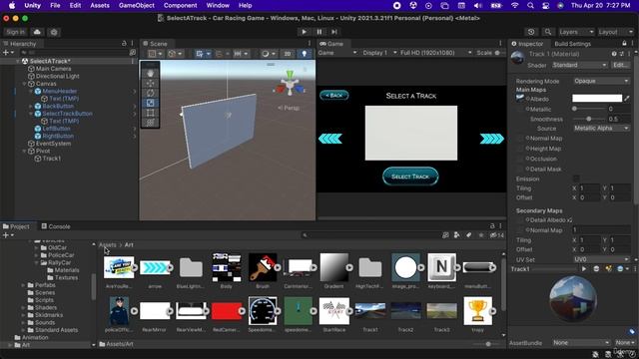
Task: Open the Component menu
Action: click(180, 5)
